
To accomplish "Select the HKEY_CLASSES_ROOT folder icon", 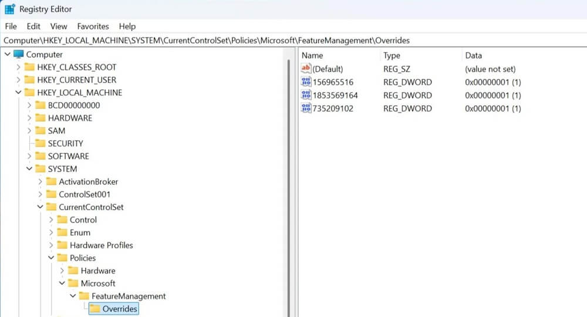I will [29, 67].
